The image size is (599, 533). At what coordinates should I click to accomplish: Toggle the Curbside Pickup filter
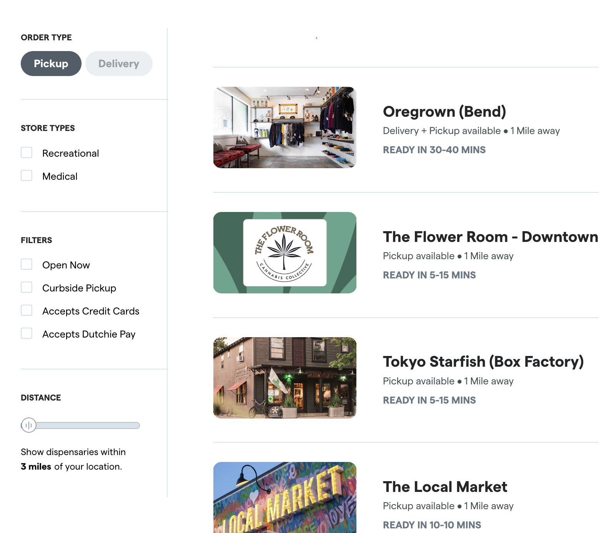(x=27, y=288)
